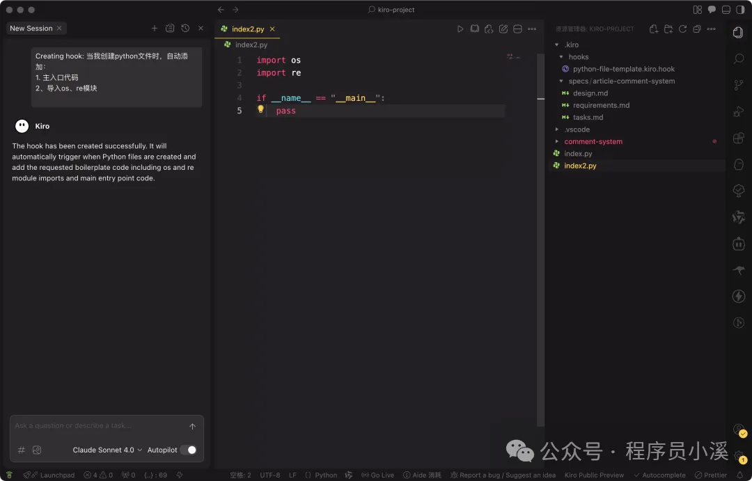The height and width of the screenshot is (481, 752).
Task: Change UTF-8 encoding in status bar
Action: (x=270, y=475)
